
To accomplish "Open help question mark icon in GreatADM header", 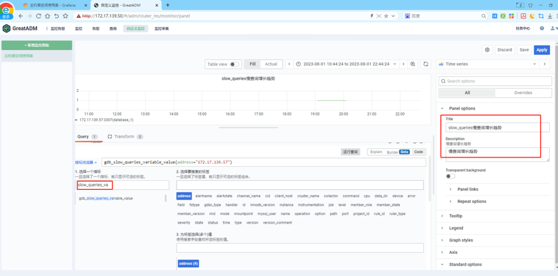I will [542, 28].
